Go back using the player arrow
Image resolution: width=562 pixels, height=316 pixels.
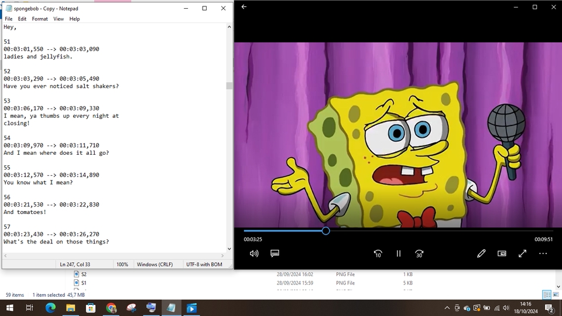pyautogui.click(x=244, y=7)
